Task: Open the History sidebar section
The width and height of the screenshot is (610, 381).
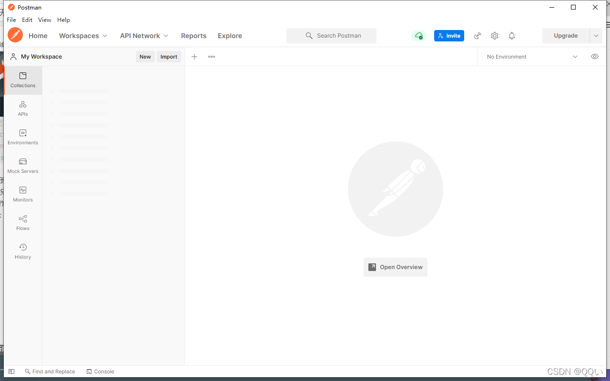Action: tap(23, 251)
